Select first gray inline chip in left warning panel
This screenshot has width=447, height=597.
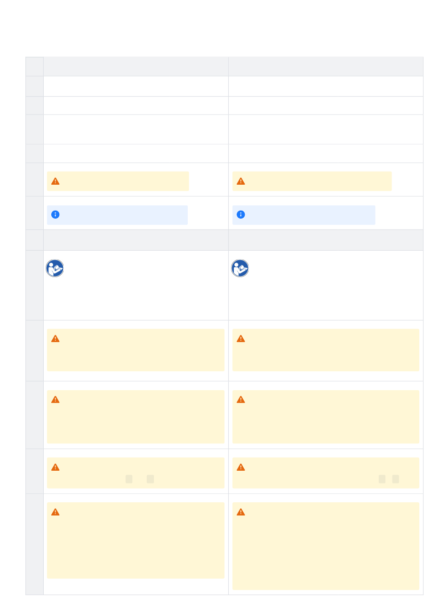pos(129,479)
